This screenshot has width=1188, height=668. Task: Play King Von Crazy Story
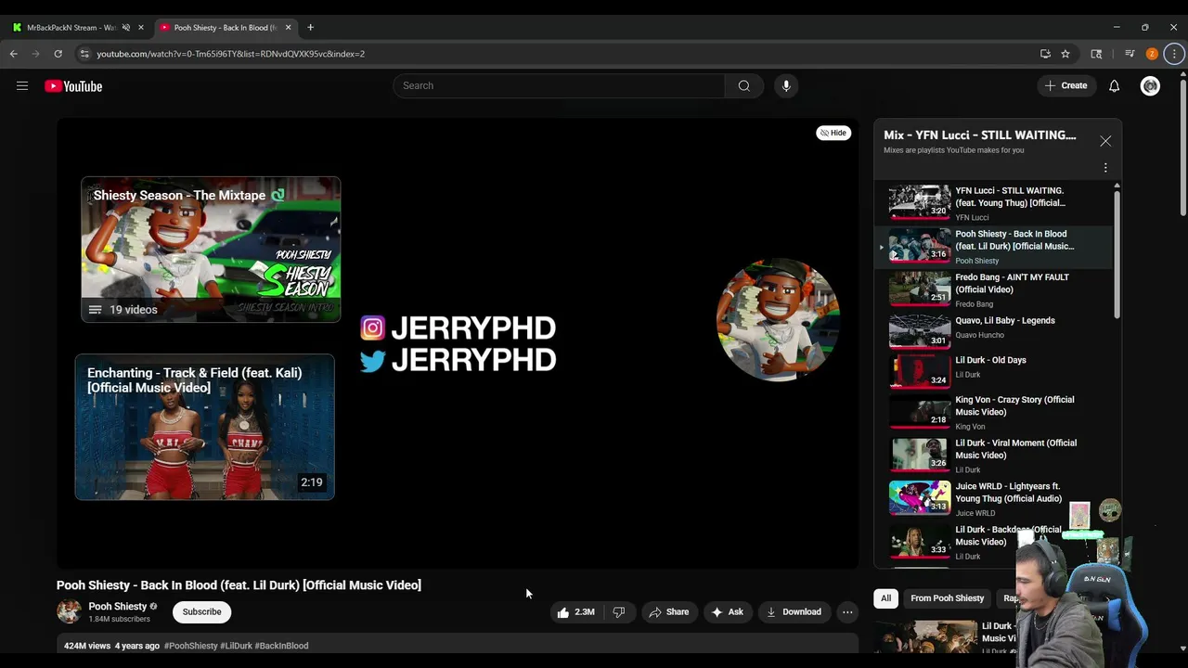[x=993, y=412]
